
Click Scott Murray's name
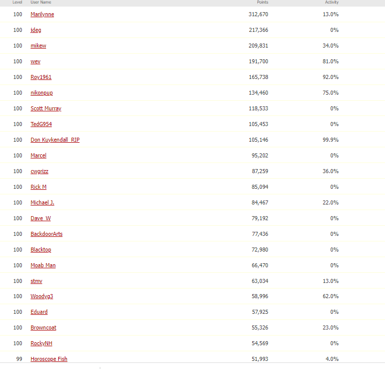tap(46, 108)
